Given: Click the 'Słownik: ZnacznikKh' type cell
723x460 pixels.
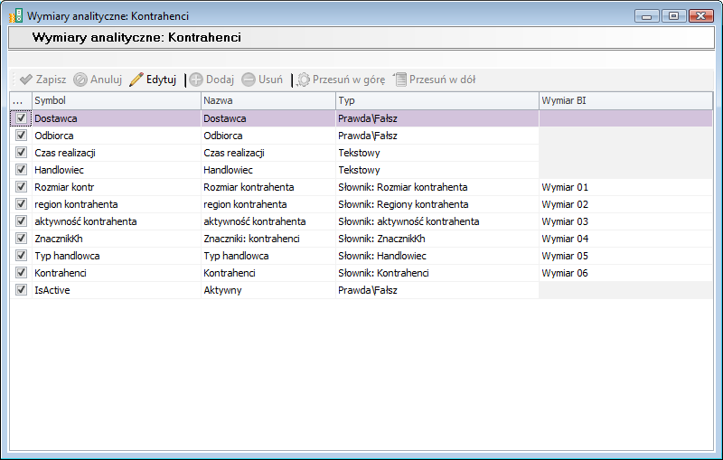Looking at the screenshot, I should pyautogui.click(x=437, y=239).
